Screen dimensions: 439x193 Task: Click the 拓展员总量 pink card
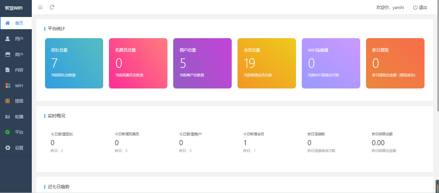pos(138,63)
